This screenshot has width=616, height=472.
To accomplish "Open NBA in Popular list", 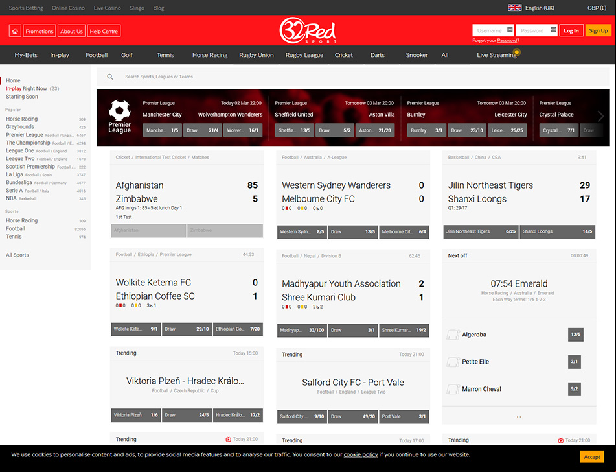I will pos(12,198).
